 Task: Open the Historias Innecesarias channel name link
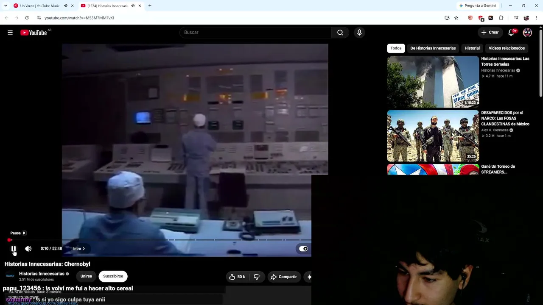(x=42, y=274)
